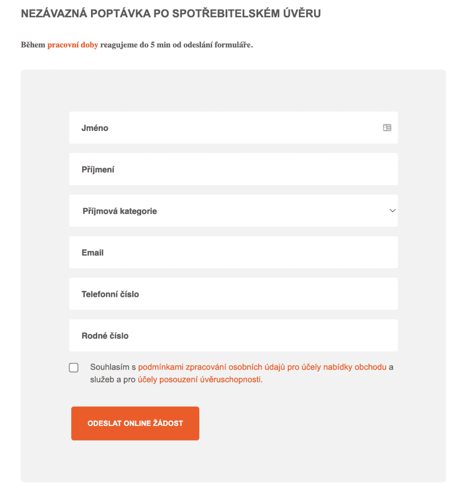Tick the personal data consent checkbox
This screenshot has width=465, height=491.
coord(74,368)
